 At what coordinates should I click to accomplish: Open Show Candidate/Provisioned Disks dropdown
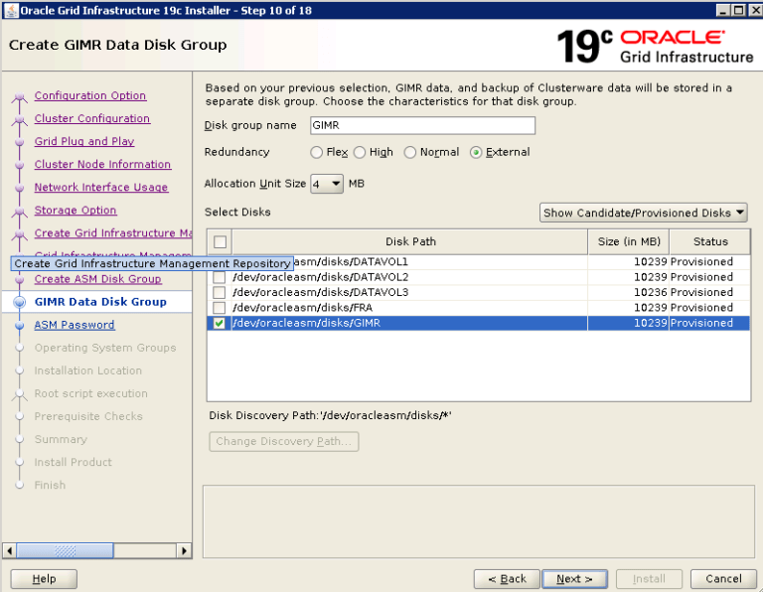point(644,213)
